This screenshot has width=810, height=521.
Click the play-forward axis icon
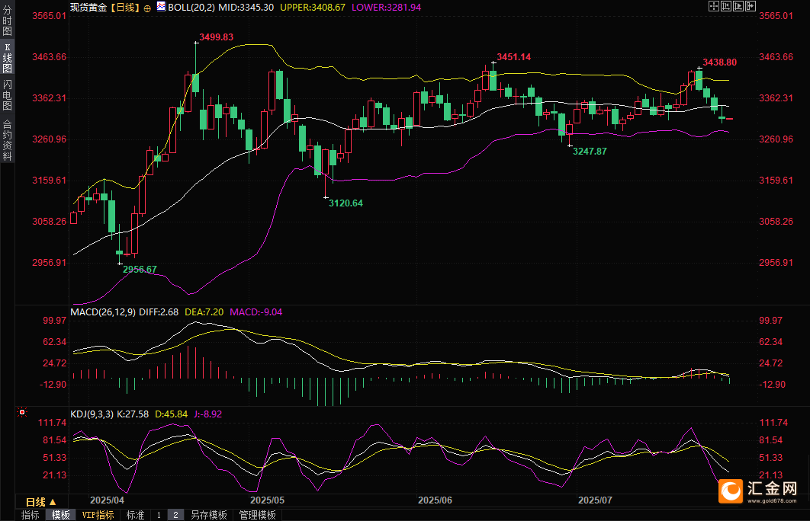point(738,6)
